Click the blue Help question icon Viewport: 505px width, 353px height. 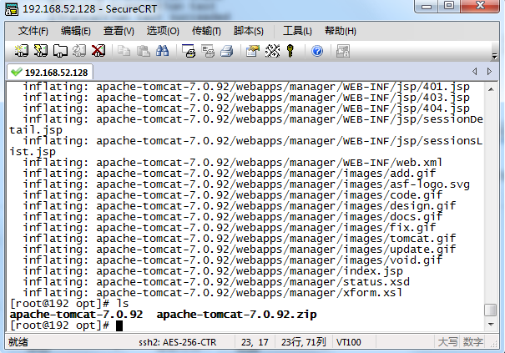317,51
